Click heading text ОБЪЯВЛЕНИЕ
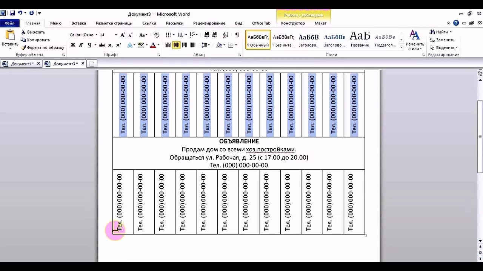The width and height of the screenshot is (483, 271). 239,142
